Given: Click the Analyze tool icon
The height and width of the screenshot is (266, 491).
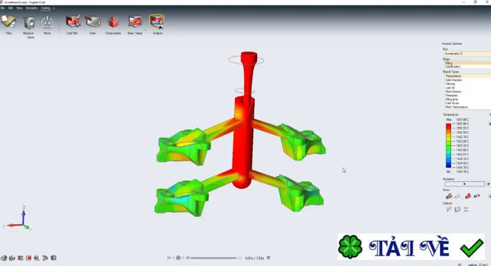Looking at the screenshot, I should click(157, 22).
